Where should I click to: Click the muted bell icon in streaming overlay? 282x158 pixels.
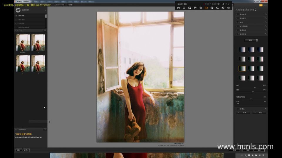pos(201,8)
